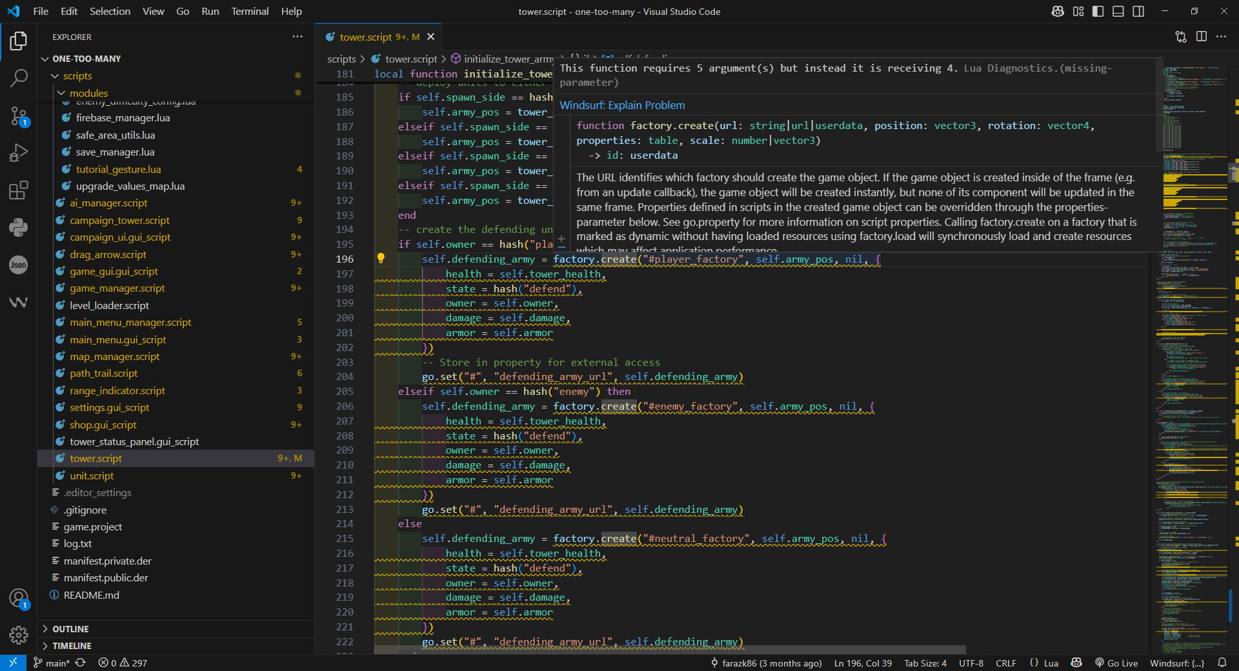Image resolution: width=1239 pixels, height=671 pixels.
Task: Expand the TIMELINE section
Action: [72, 646]
